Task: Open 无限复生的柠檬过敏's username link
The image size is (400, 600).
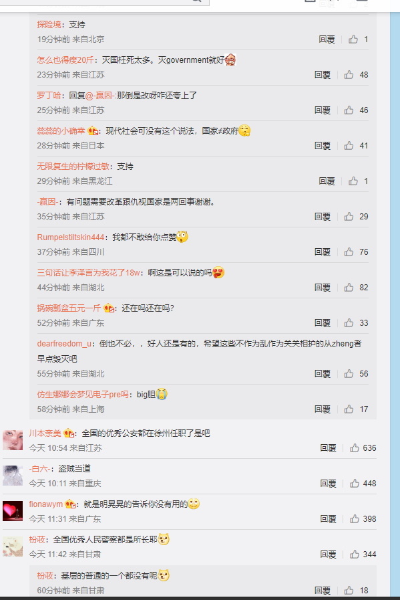Action: 73,167
